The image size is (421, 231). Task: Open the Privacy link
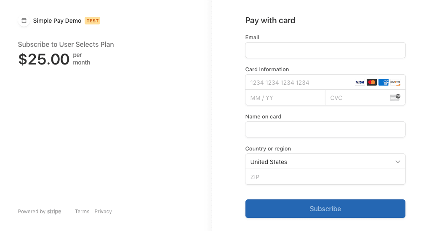click(x=103, y=211)
